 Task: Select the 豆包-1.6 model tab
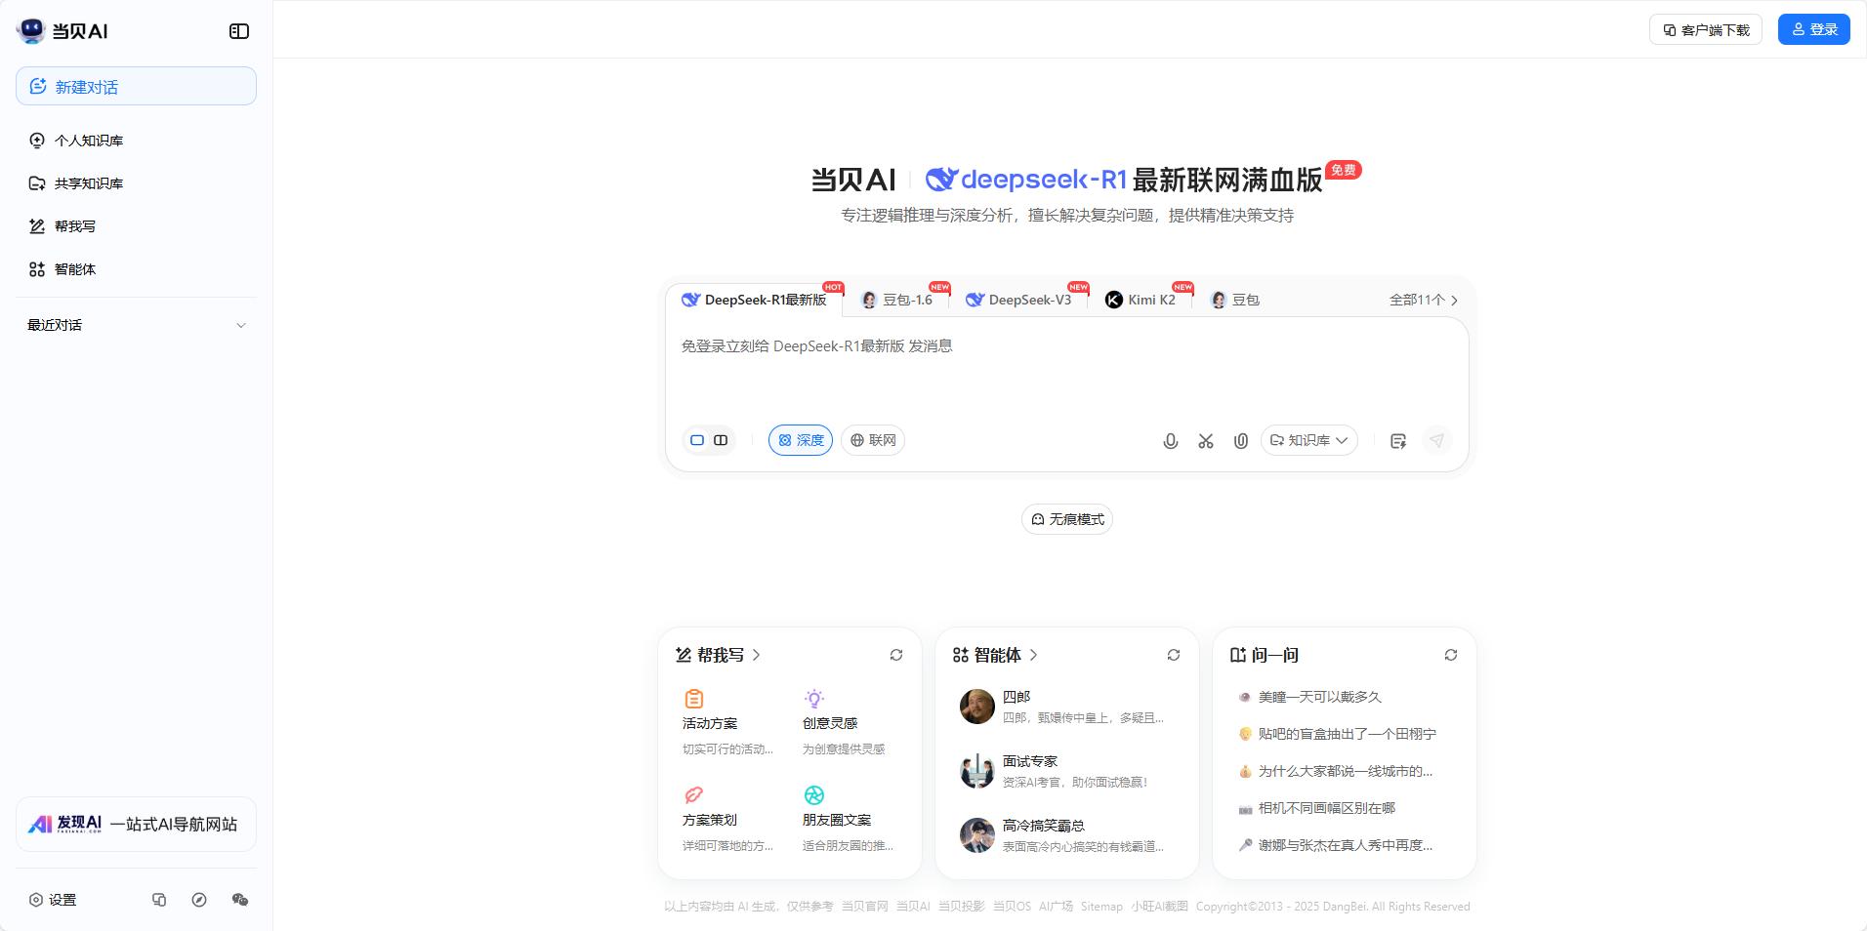(x=898, y=300)
